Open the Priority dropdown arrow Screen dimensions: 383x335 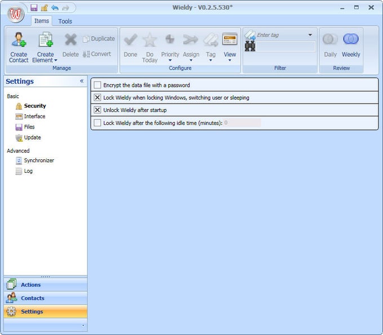(x=170, y=60)
